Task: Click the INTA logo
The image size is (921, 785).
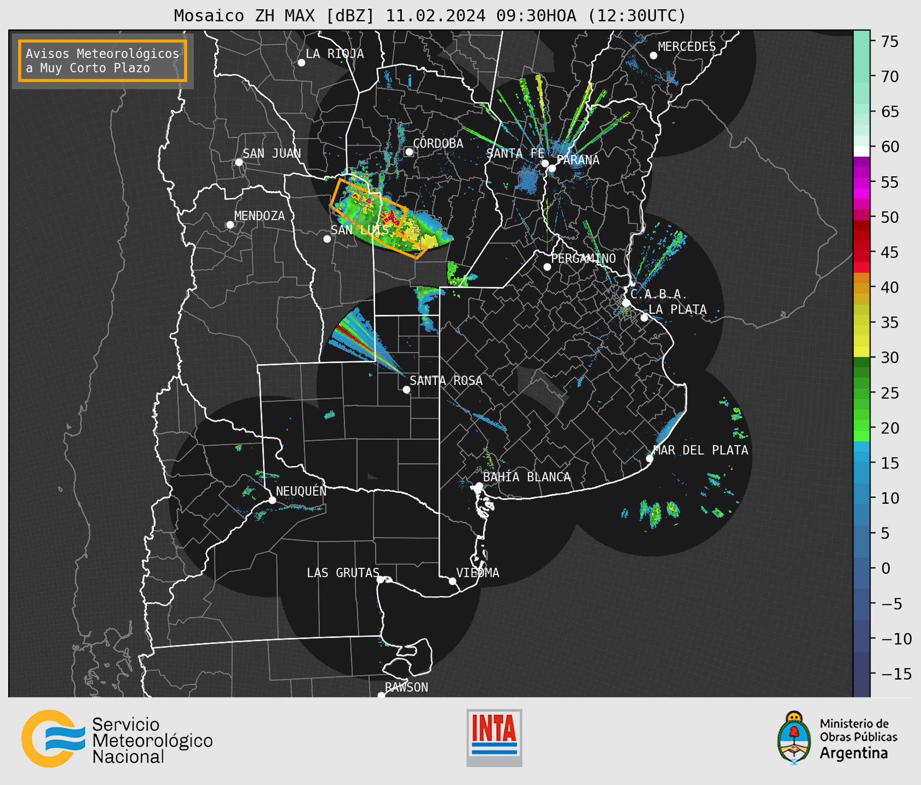Action: (x=494, y=738)
